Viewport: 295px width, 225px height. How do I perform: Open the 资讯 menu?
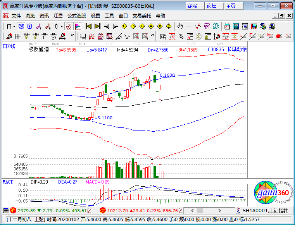[44, 16]
